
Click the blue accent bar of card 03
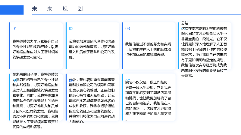click(x=123, y=46)
